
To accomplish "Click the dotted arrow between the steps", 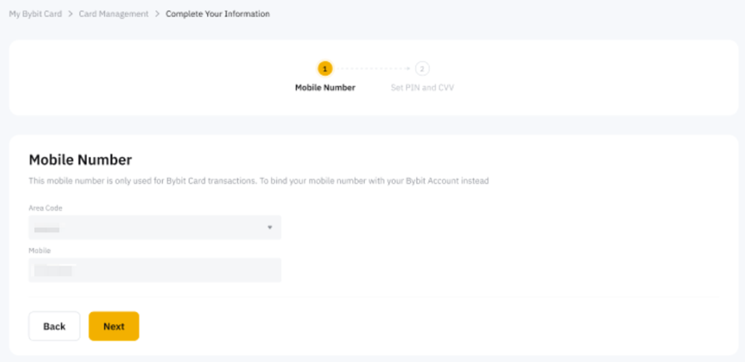I will [x=374, y=68].
